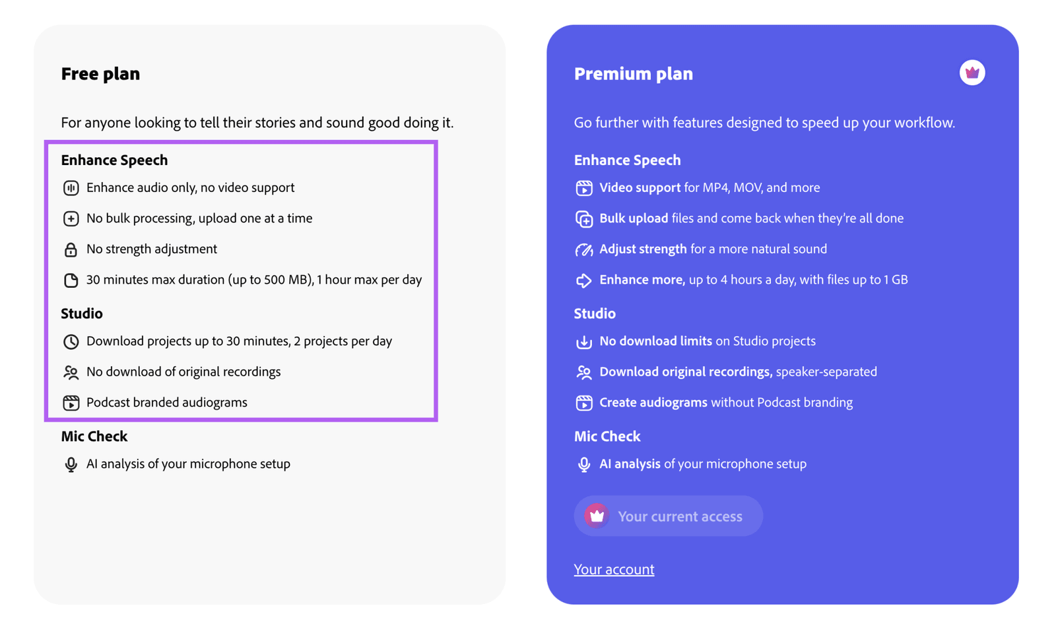The image size is (1056, 637).
Task: Click the 30 minutes max duration icon
Action: pos(71,280)
